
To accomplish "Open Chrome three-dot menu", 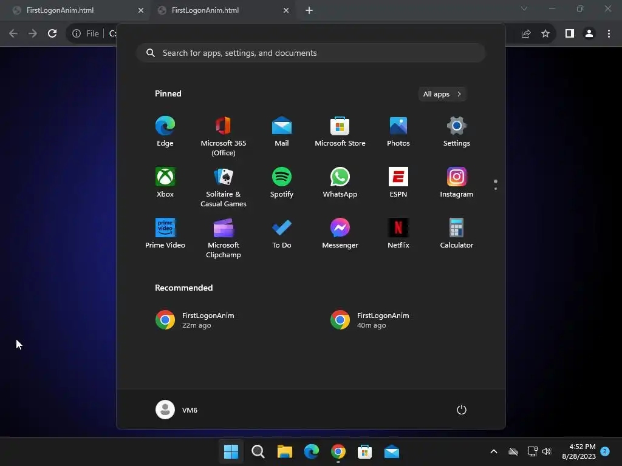I will coord(609,34).
